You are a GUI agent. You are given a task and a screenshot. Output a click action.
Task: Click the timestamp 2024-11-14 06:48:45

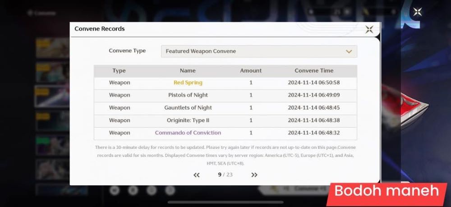(314, 108)
